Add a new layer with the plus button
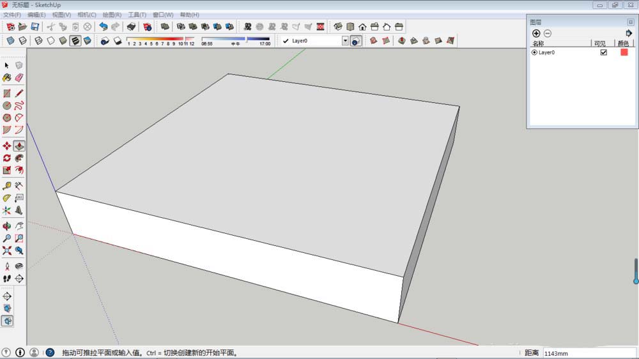The width and height of the screenshot is (639, 359). (536, 33)
